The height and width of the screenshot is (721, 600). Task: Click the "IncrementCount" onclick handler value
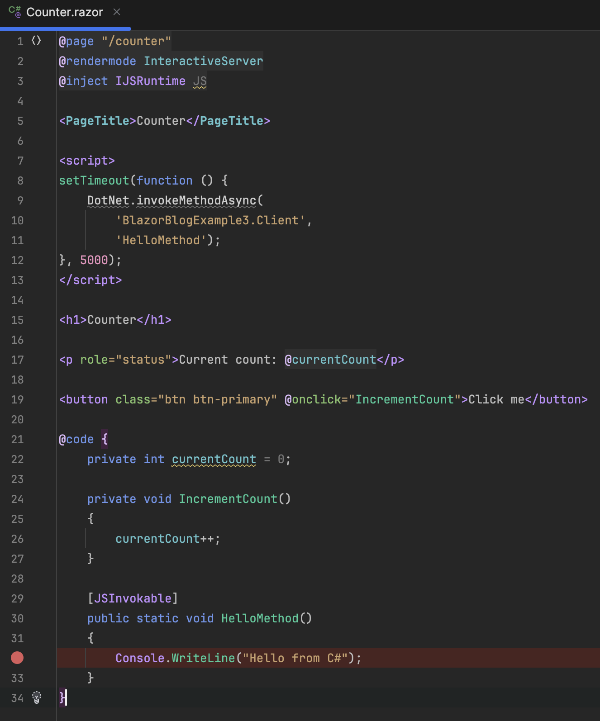tap(405, 399)
